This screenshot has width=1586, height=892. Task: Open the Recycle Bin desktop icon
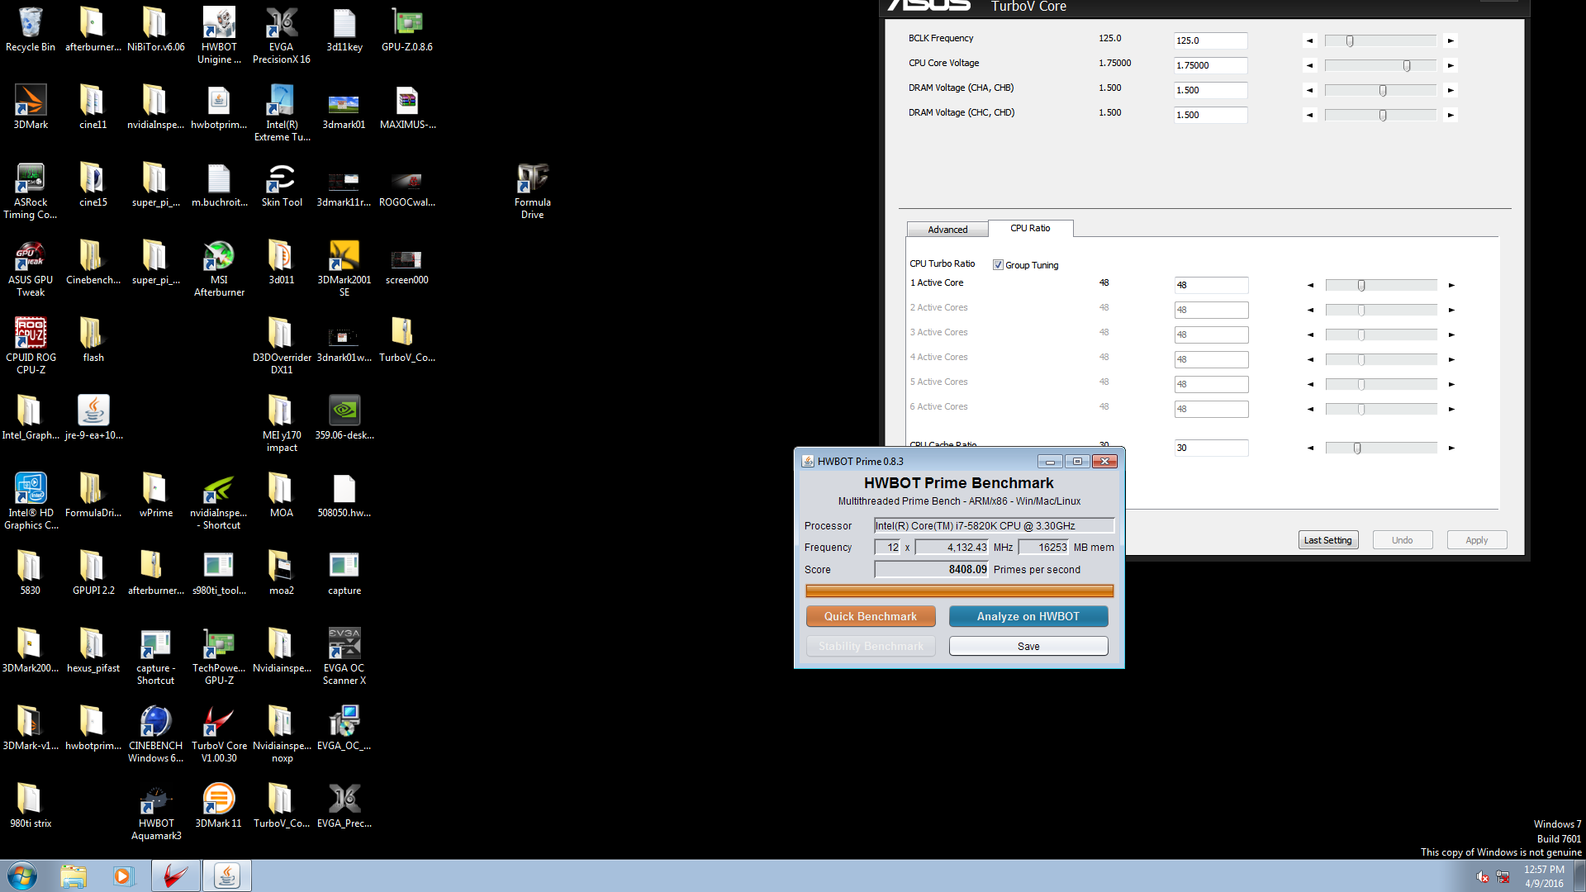(31, 30)
